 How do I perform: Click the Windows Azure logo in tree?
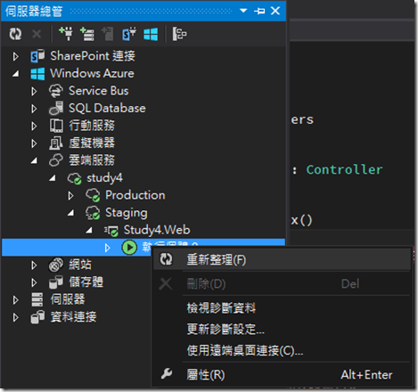click(37, 73)
